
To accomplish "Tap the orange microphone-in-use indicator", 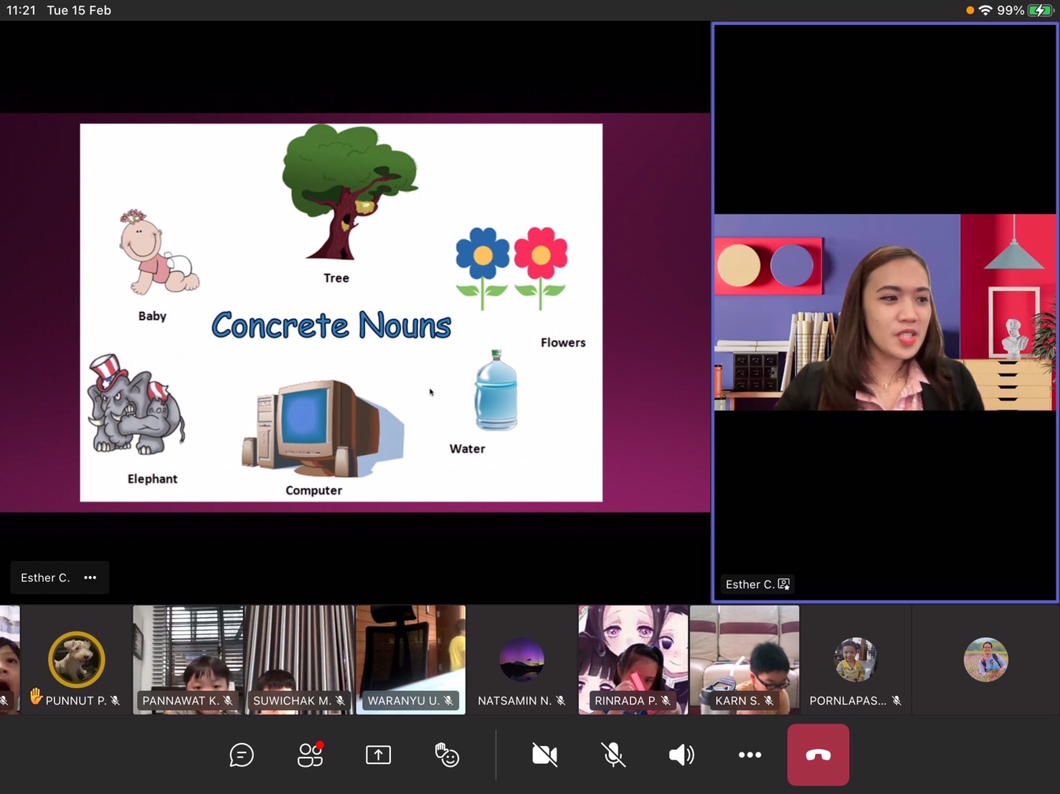I will [970, 10].
